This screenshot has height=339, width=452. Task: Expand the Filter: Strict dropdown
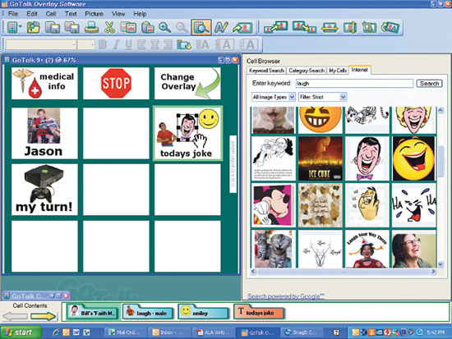(322, 97)
